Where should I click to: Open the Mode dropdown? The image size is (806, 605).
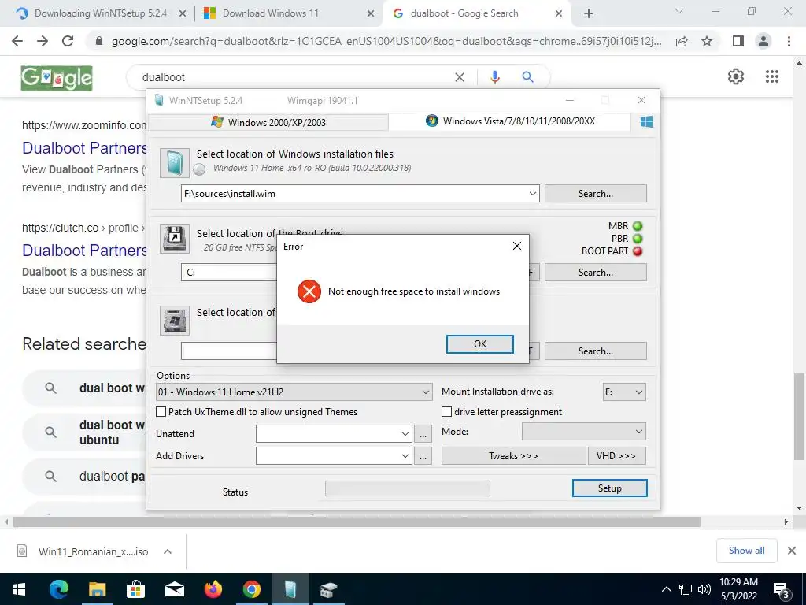(x=584, y=432)
